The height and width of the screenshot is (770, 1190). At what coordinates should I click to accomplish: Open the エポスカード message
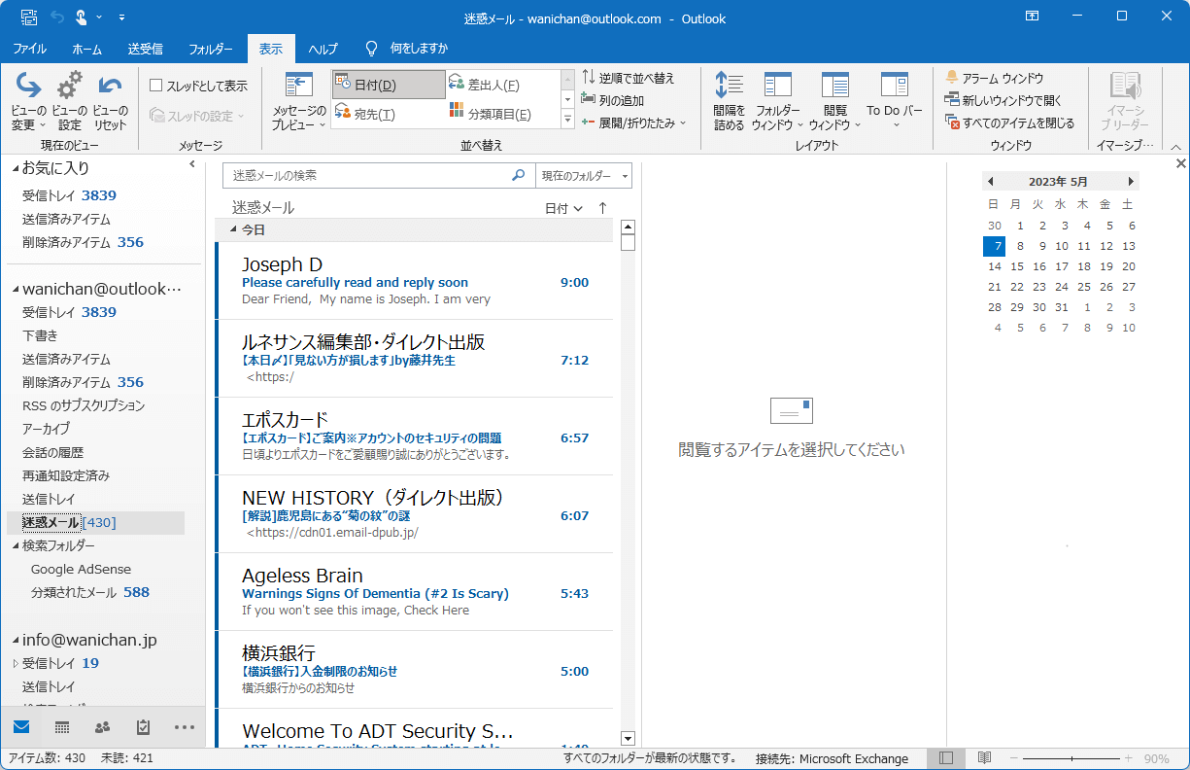click(415, 437)
